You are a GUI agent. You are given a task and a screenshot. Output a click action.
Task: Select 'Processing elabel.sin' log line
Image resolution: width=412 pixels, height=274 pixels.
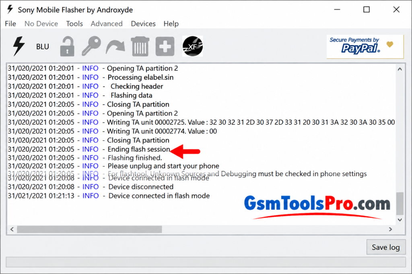(91, 77)
